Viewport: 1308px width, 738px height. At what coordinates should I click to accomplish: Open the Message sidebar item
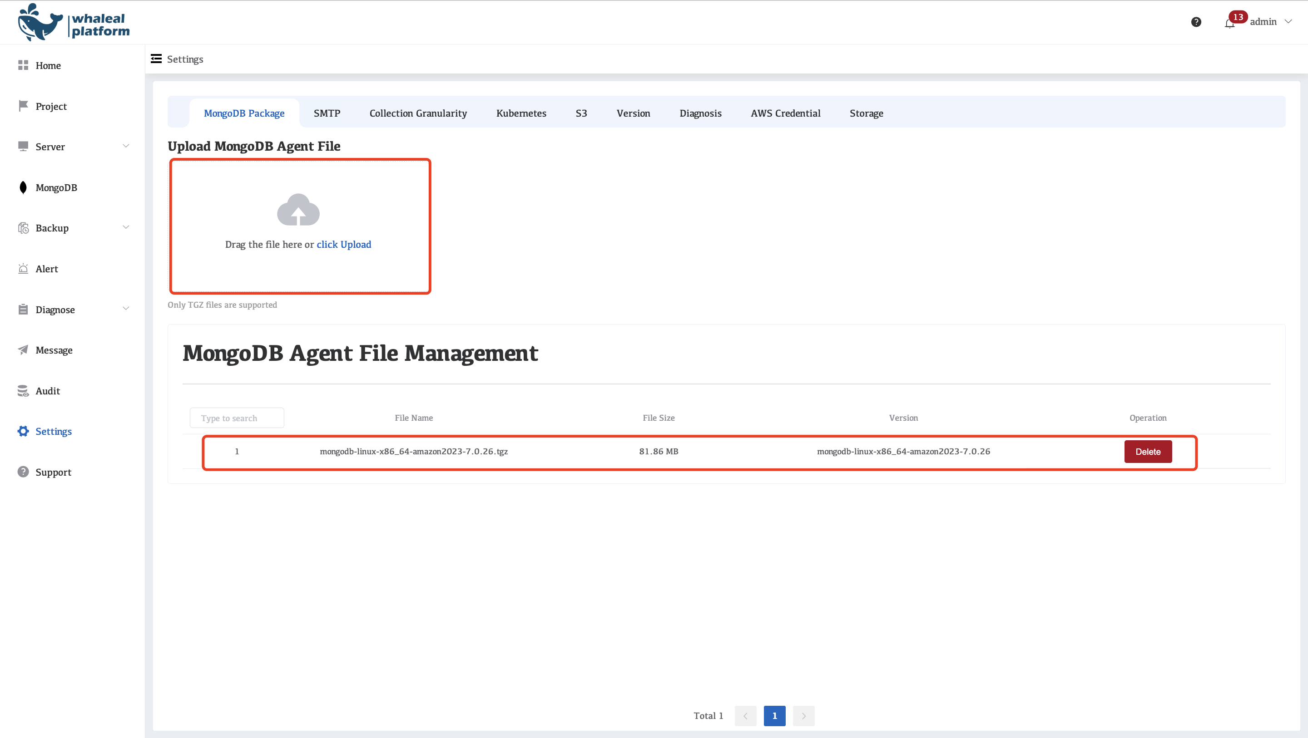click(x=54, y=350)
